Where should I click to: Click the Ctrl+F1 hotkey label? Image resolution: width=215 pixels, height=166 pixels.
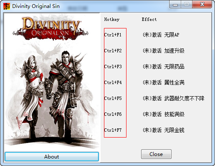pyautogui.click(x=113, y=35)
